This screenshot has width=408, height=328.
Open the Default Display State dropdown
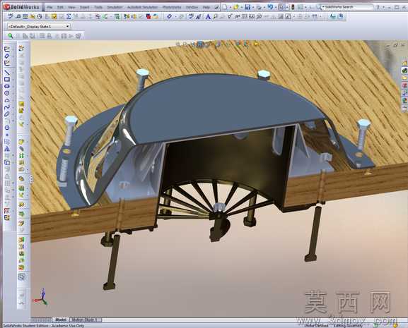point(39,26)
